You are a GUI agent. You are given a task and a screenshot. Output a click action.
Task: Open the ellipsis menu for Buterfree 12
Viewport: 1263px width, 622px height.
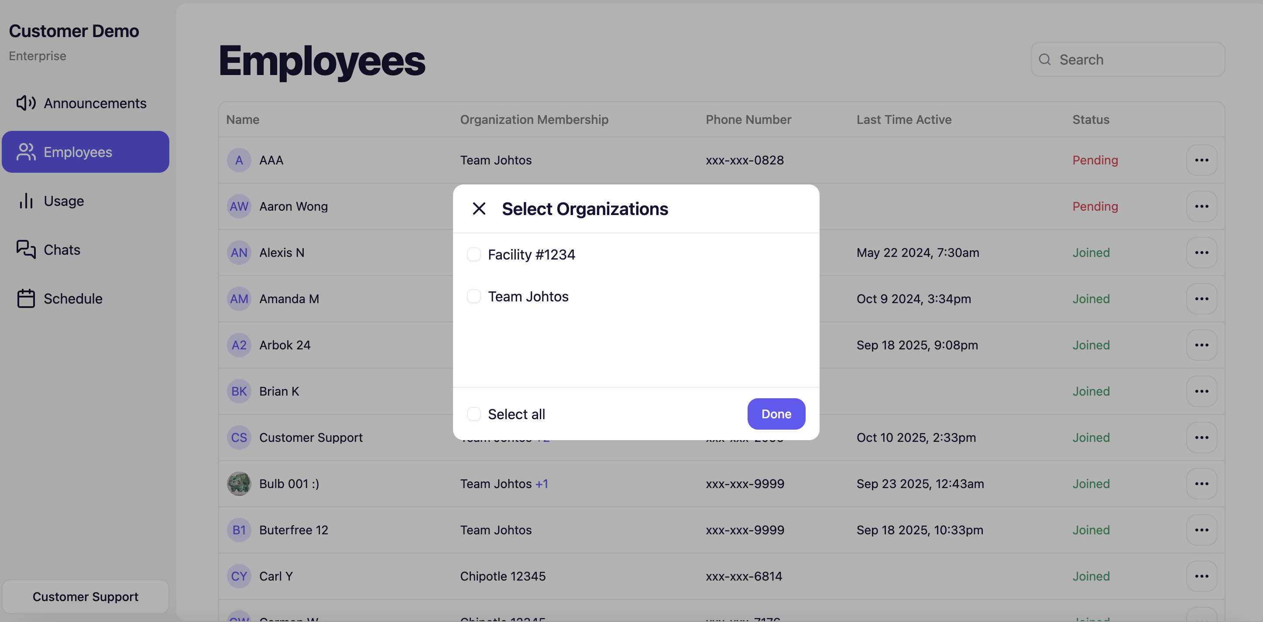pyautogui.click(x=1201, y=530)
